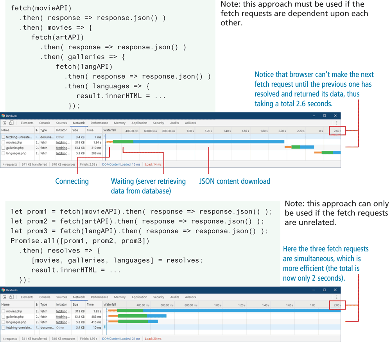This screenshot has height=342, width=391.
Task: Toggle device toolbar icon in lower DevTools
Action: [11, 297]
